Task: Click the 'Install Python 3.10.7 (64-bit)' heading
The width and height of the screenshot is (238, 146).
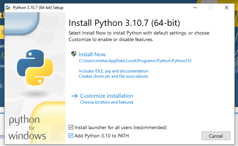Action: [x=124, y=23]
